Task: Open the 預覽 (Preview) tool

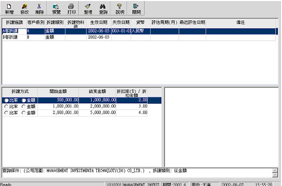Action: coord(56,9)
